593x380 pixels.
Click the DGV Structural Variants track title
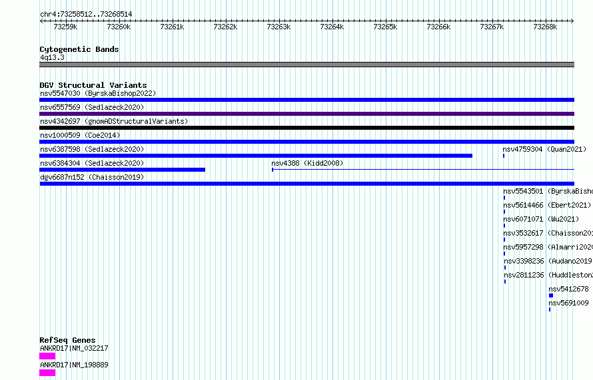tap(93, 85)
